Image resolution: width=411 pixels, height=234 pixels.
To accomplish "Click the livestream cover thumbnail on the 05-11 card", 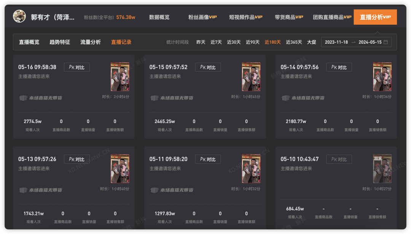I will pos(251,168).
